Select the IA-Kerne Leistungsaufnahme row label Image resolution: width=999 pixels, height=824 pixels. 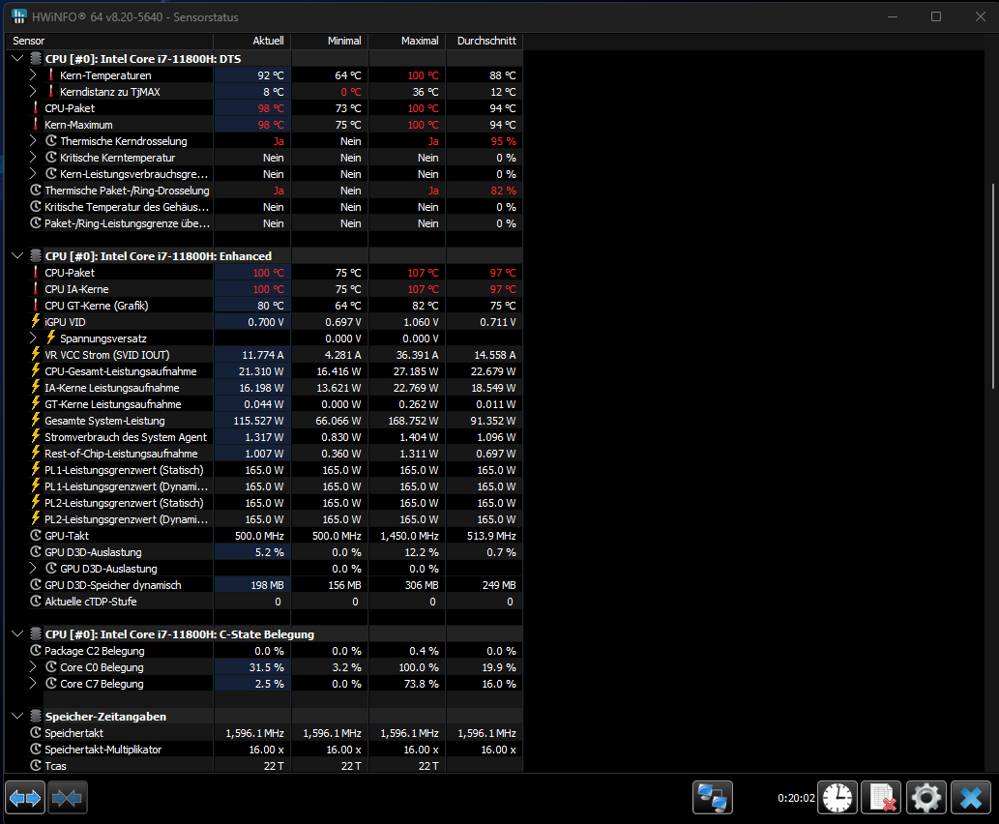point(111,388)
